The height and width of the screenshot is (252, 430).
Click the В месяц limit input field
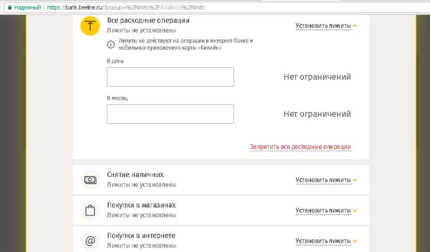(170, 114)
